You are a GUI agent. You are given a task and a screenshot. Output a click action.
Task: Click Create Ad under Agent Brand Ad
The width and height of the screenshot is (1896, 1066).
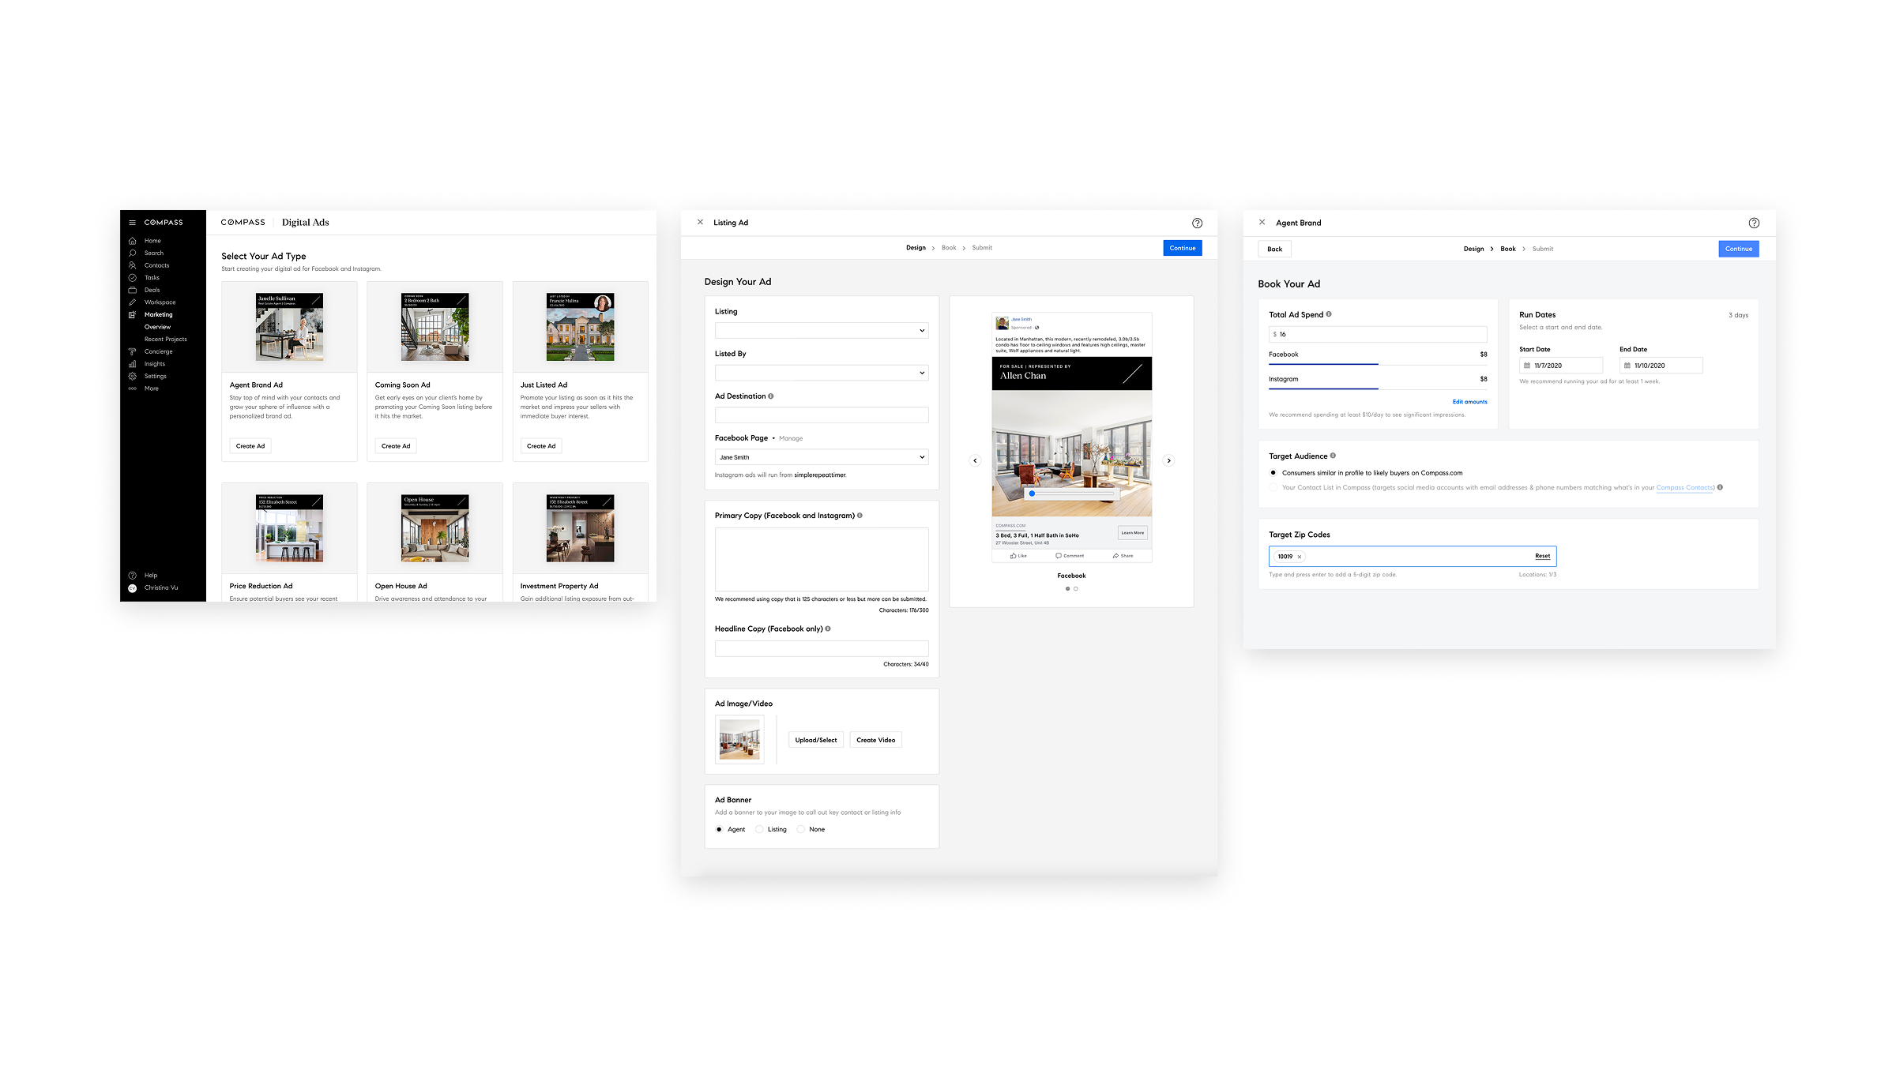(250, 446)
